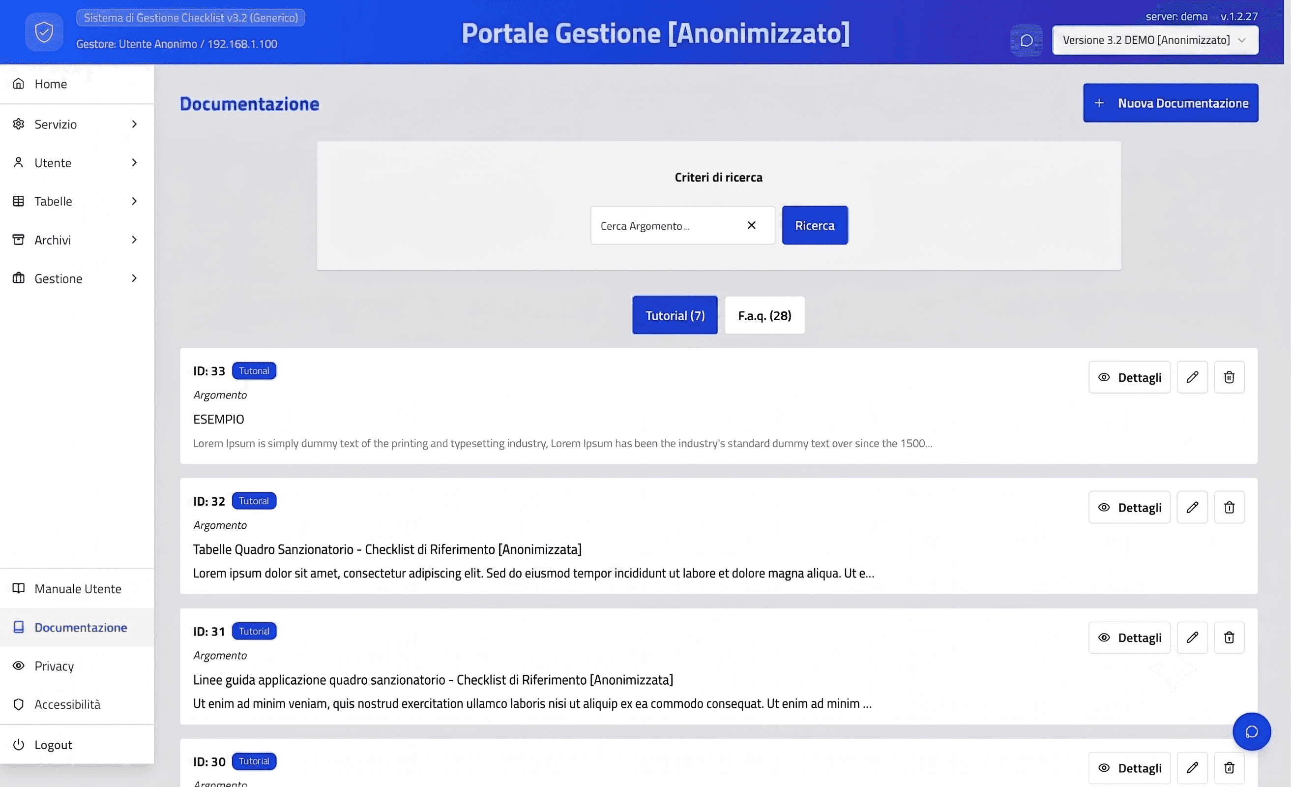Open the floating chat bubble button
Screen dimensions: 1291x787
point(1252,731)
